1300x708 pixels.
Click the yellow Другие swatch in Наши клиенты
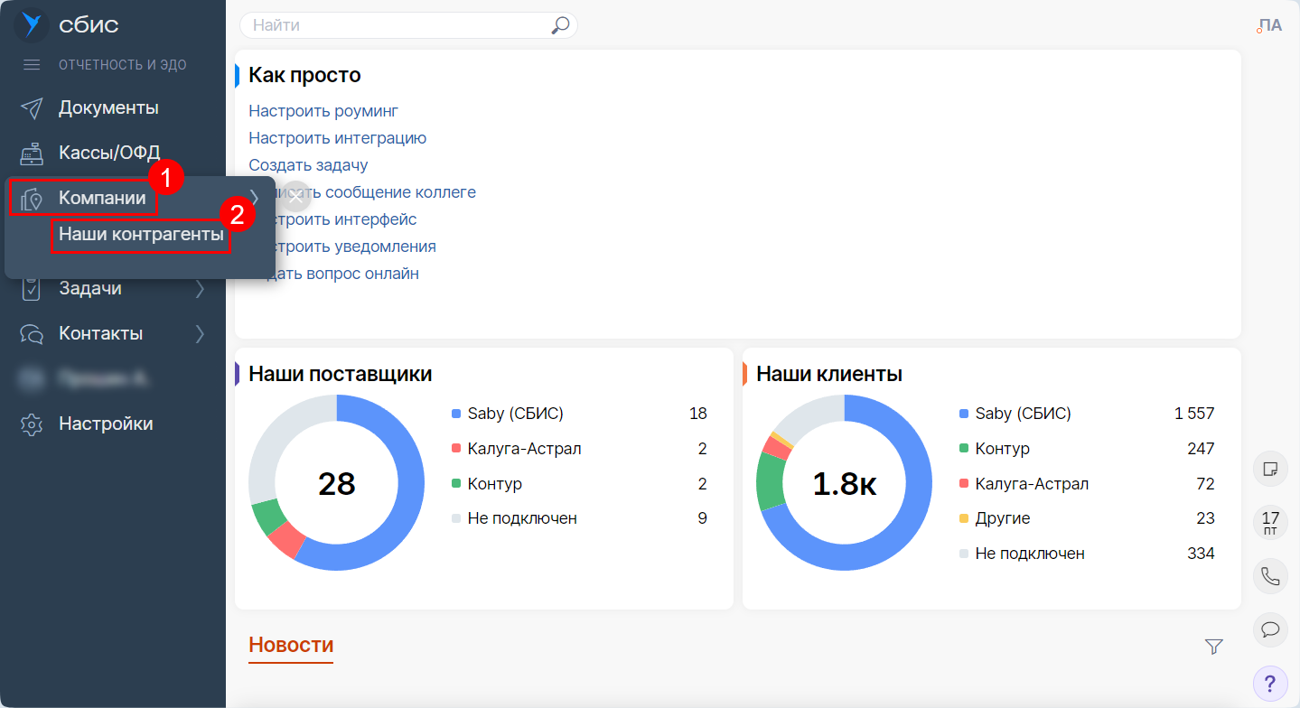click(964, 518)
